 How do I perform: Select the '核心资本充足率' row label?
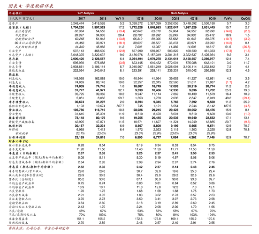(x=20, y=146)
